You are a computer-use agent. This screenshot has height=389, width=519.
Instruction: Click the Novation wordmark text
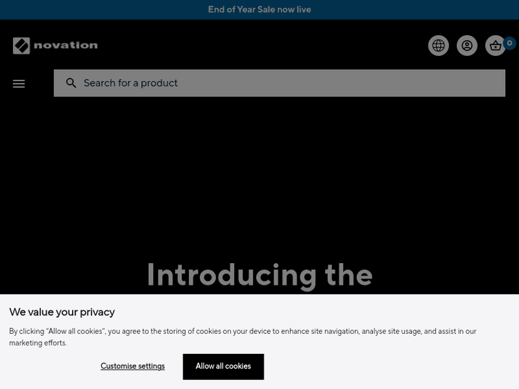click(x=66, y=46)
